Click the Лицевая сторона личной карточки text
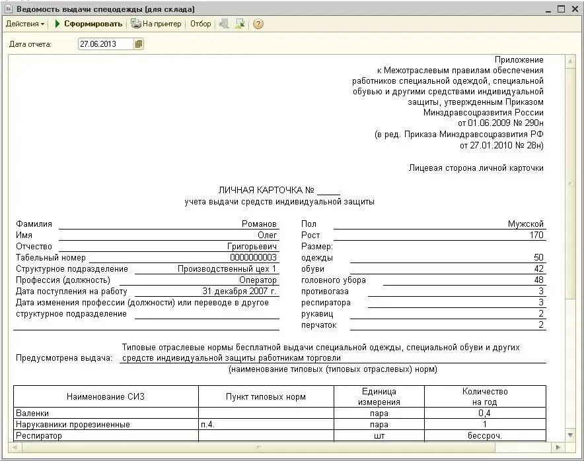The width and height of the screenshot is (584, 461). pyautogui.click(x=476, y=168)
